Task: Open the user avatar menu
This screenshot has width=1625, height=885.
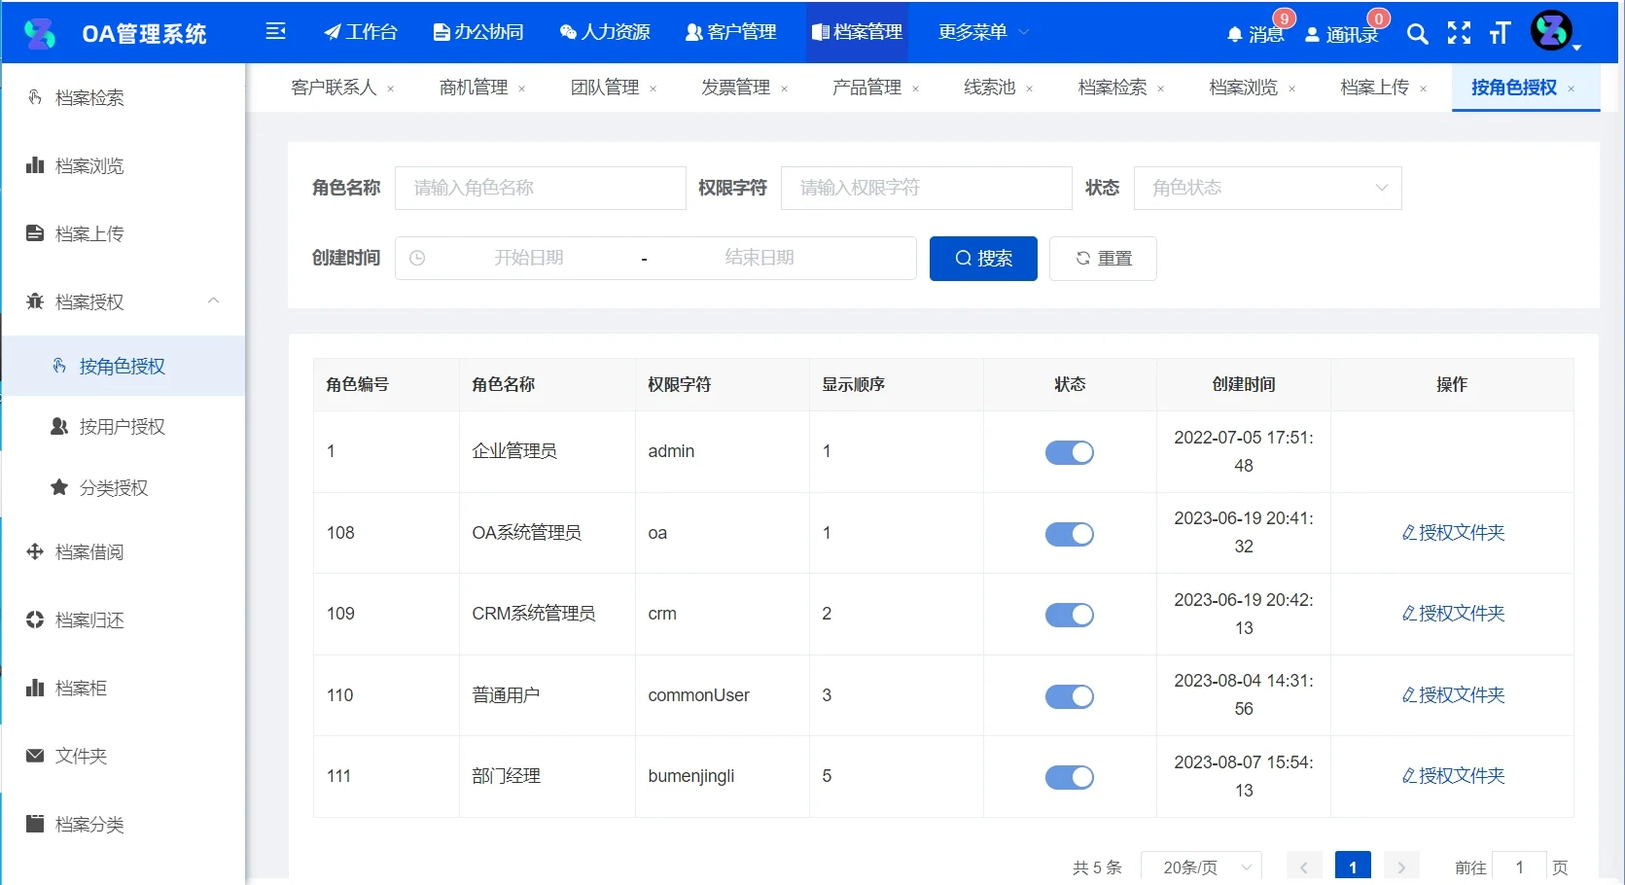Action: (1551, 31)
